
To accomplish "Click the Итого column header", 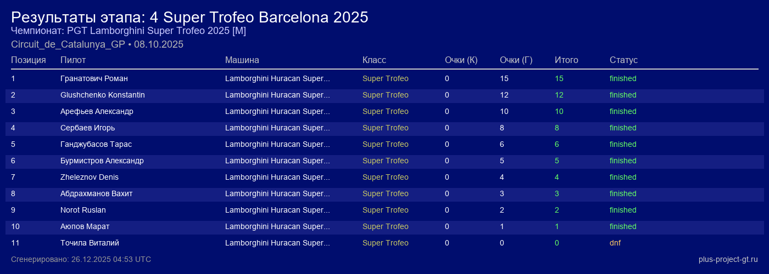I will [566, 60].
